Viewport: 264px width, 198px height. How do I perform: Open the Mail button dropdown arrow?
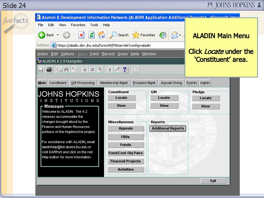click(x=180, y=35)
